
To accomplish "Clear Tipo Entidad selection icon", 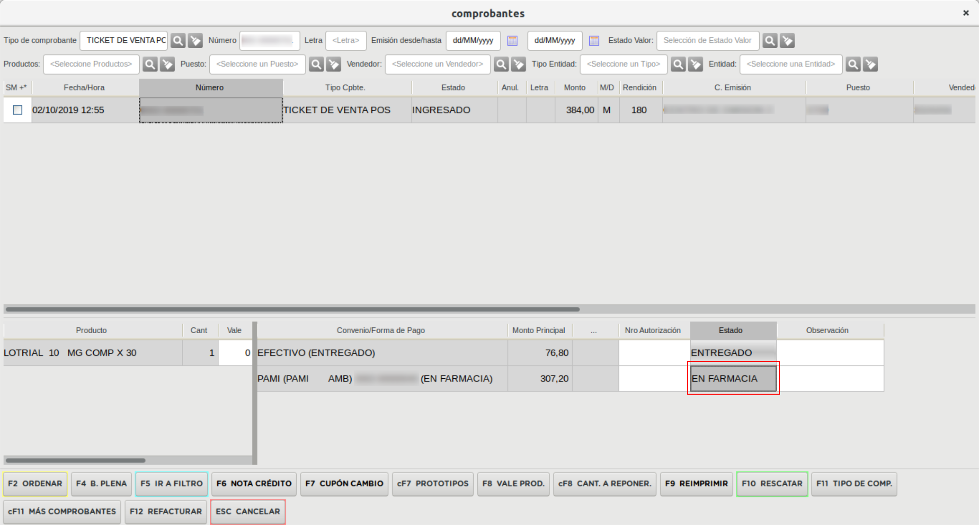I will (696, 64).
